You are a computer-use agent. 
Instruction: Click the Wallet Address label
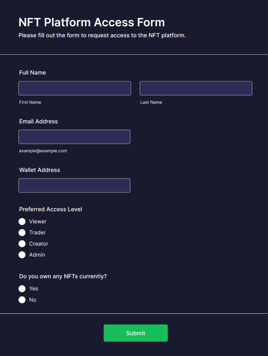point(39,170)
